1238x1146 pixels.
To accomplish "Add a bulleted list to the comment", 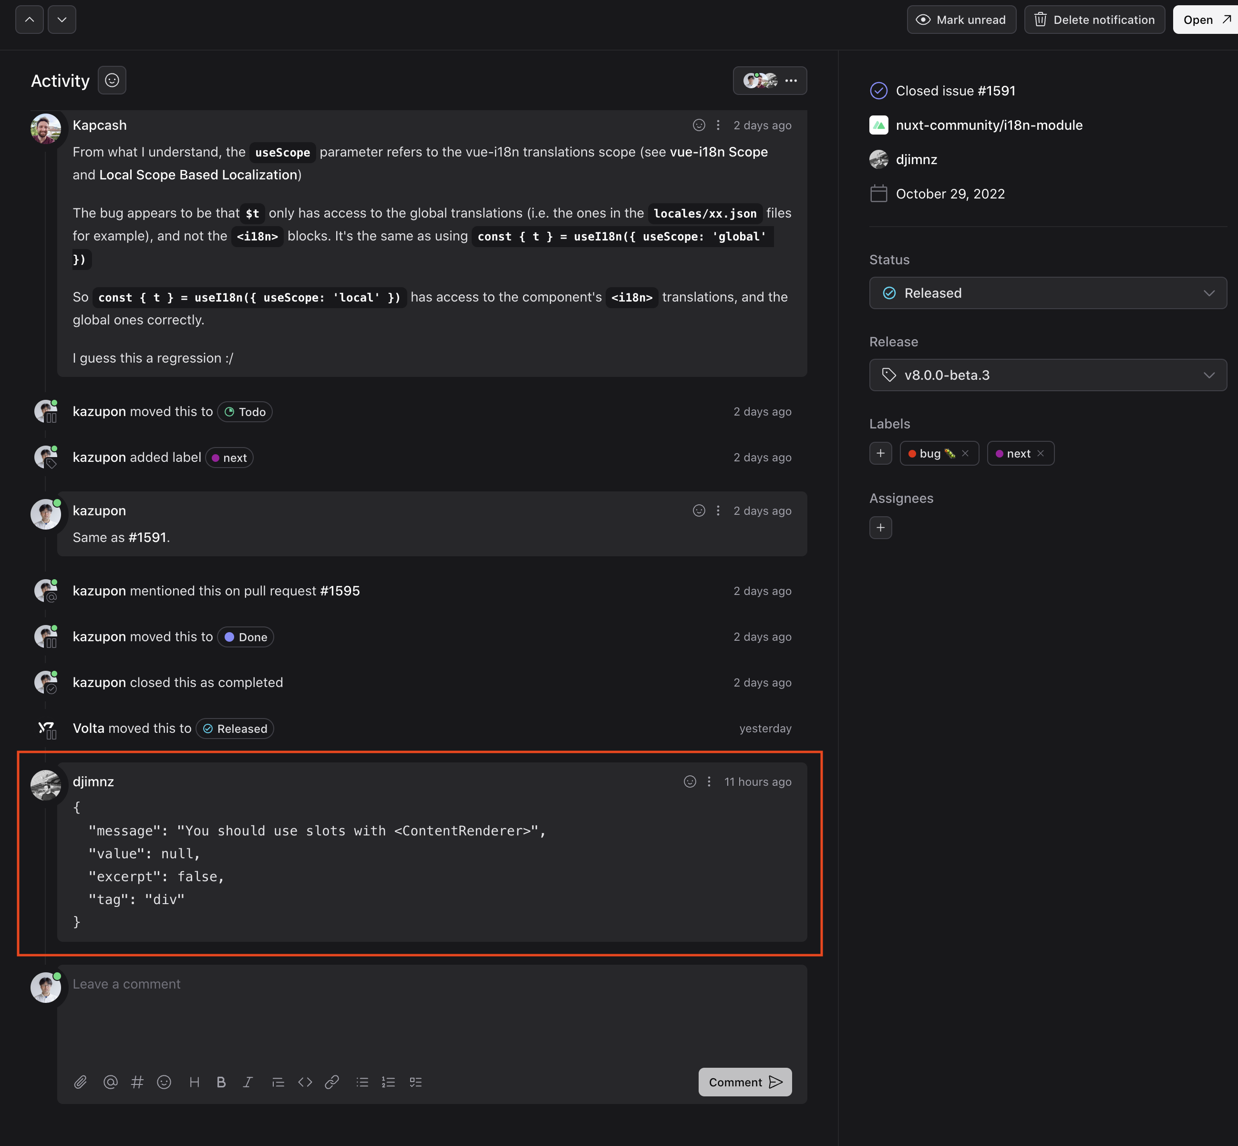I will 362,1082.
